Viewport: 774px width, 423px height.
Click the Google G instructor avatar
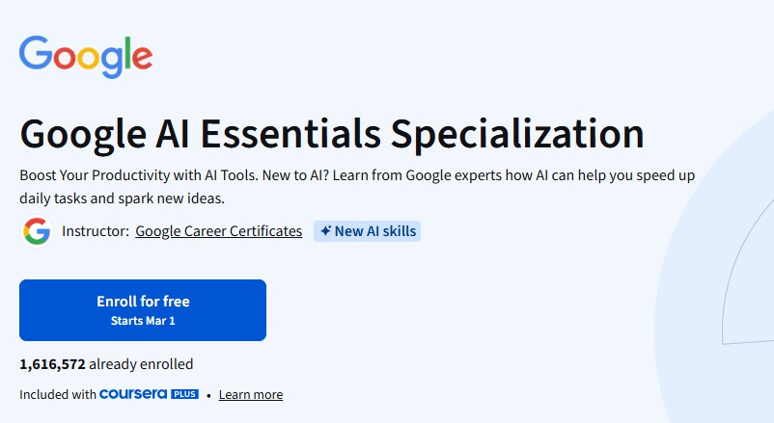point(37,231)
